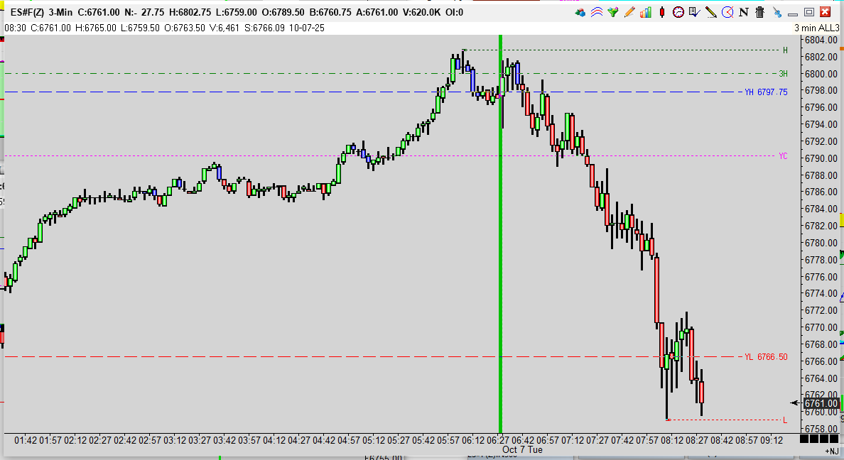Click the colored cubes icon in toolbar
This screenshot has height=460, width=844.
tap(580, 12)
